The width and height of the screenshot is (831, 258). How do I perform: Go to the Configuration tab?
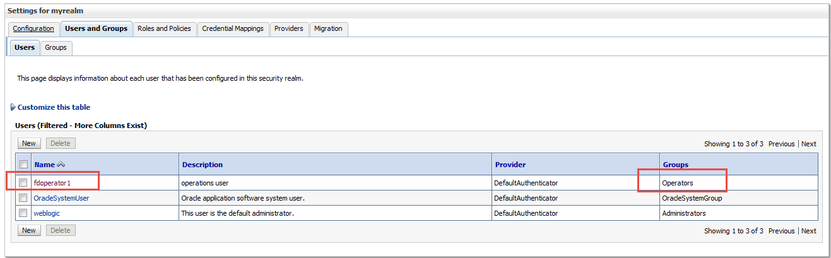click(33, 28)
